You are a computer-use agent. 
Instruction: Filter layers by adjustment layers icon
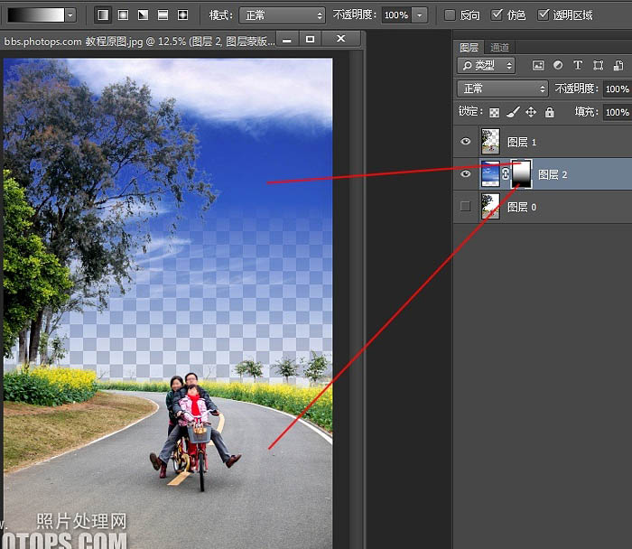pos(558,65)
